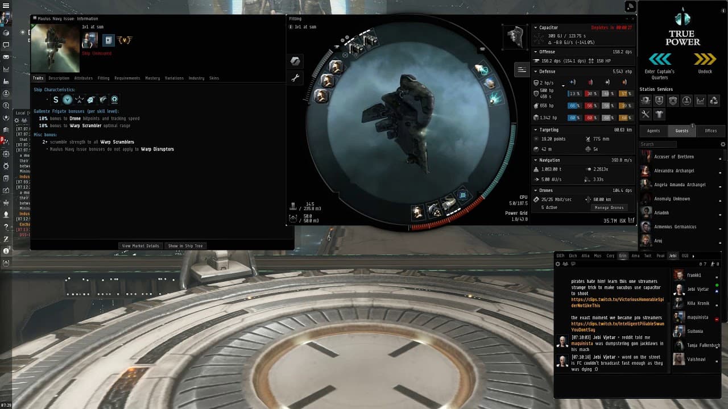Viewport: 728px width, 409px height.
Task: Collapse the Defense section
Action: coord(535,72)
